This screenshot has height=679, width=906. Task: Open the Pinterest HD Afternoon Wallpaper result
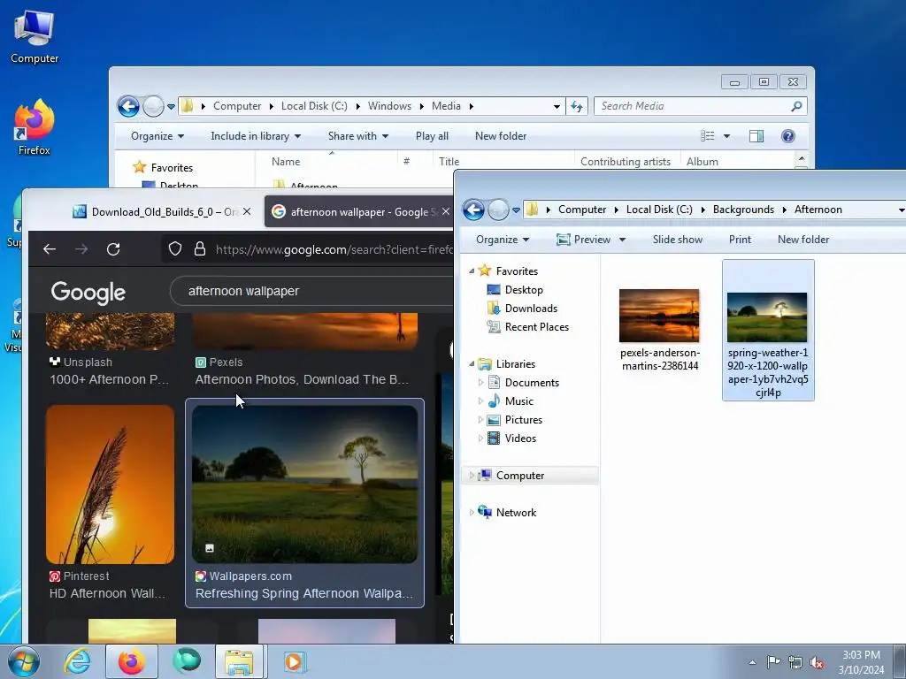click(110, 503)
